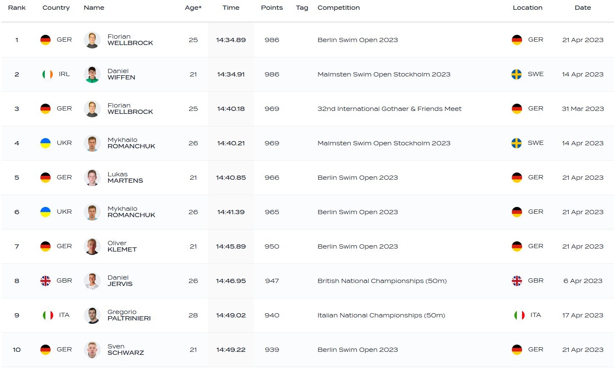Click the Points column header
Viewport: 616px width, 368px height.
point(272,8)
